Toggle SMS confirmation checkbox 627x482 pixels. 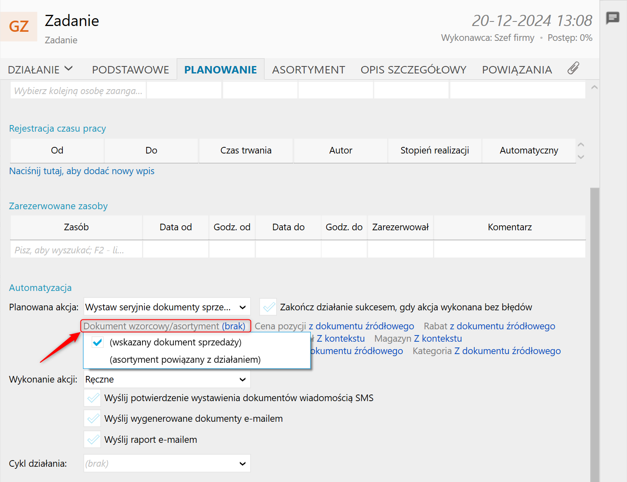(x=92, y=398)
